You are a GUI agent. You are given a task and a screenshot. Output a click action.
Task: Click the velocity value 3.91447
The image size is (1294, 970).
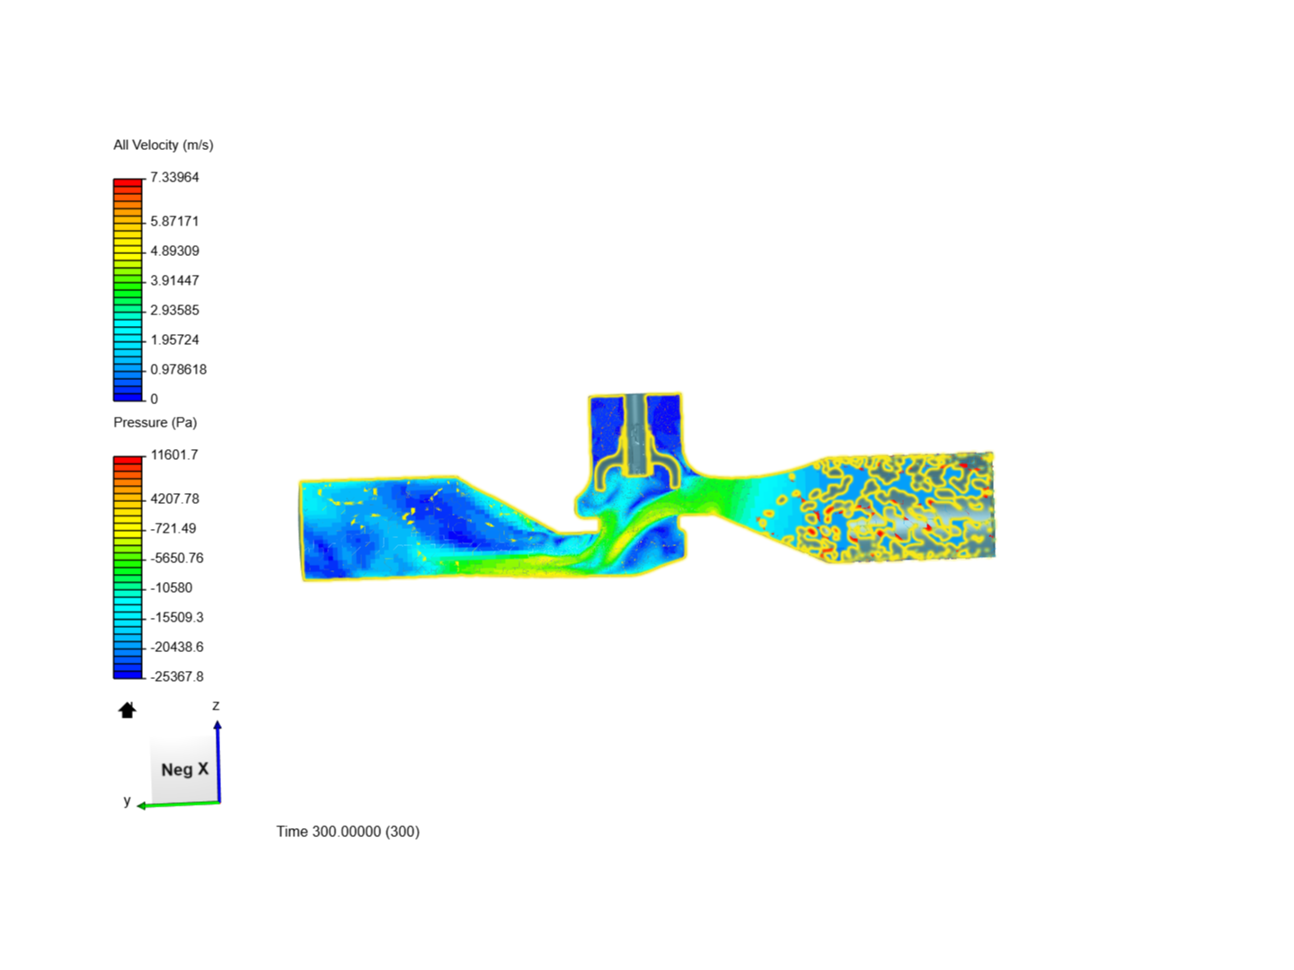click(174, 280)
